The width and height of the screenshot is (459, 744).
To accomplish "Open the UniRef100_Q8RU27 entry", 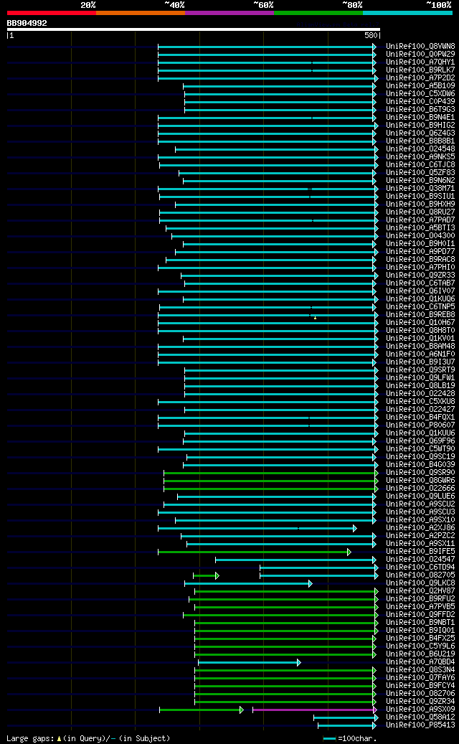I will tap(420, 212).
